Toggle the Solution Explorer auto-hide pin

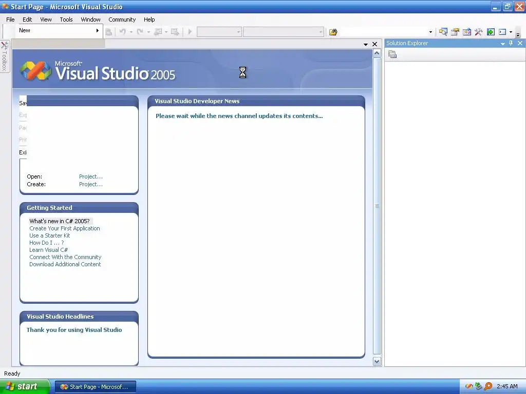[x=511, y=43]
